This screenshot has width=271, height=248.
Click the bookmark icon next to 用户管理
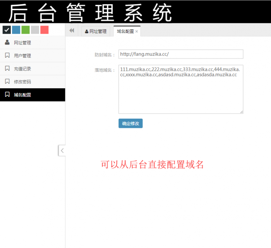7,55
